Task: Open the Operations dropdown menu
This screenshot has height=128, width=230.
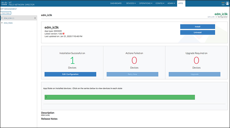Action: point(146,3)
